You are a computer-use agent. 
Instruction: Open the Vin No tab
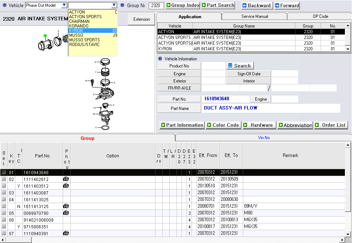click(x=264, y=138)
